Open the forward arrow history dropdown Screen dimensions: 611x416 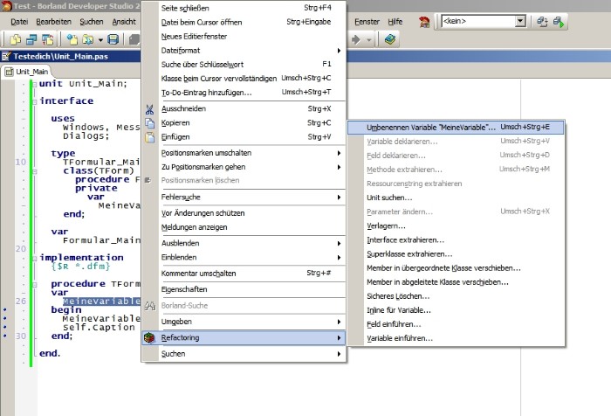click(369, 40)
